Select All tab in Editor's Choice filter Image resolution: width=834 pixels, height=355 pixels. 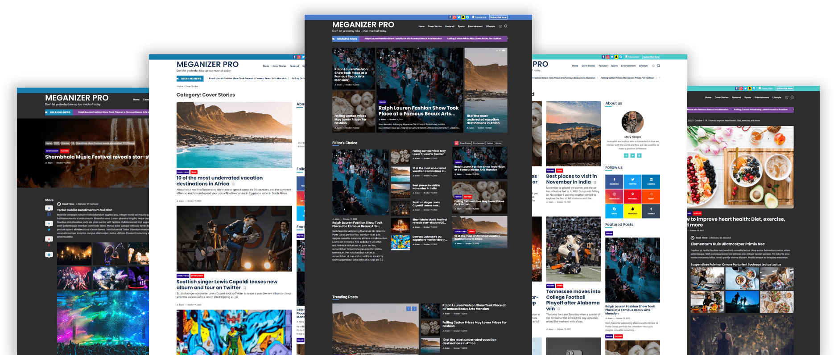point(456,143)
